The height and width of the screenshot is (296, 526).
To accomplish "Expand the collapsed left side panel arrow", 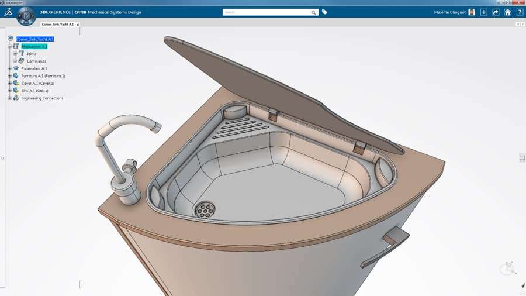I will (x=3, y=158).
